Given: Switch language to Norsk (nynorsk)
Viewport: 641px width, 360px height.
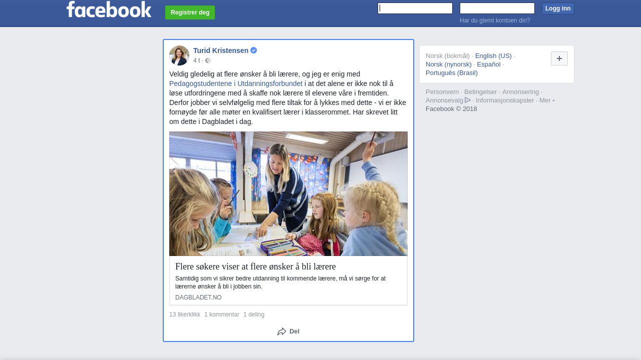Looking at the screenshot, I should pyautogui.click(x=449, y=64).
